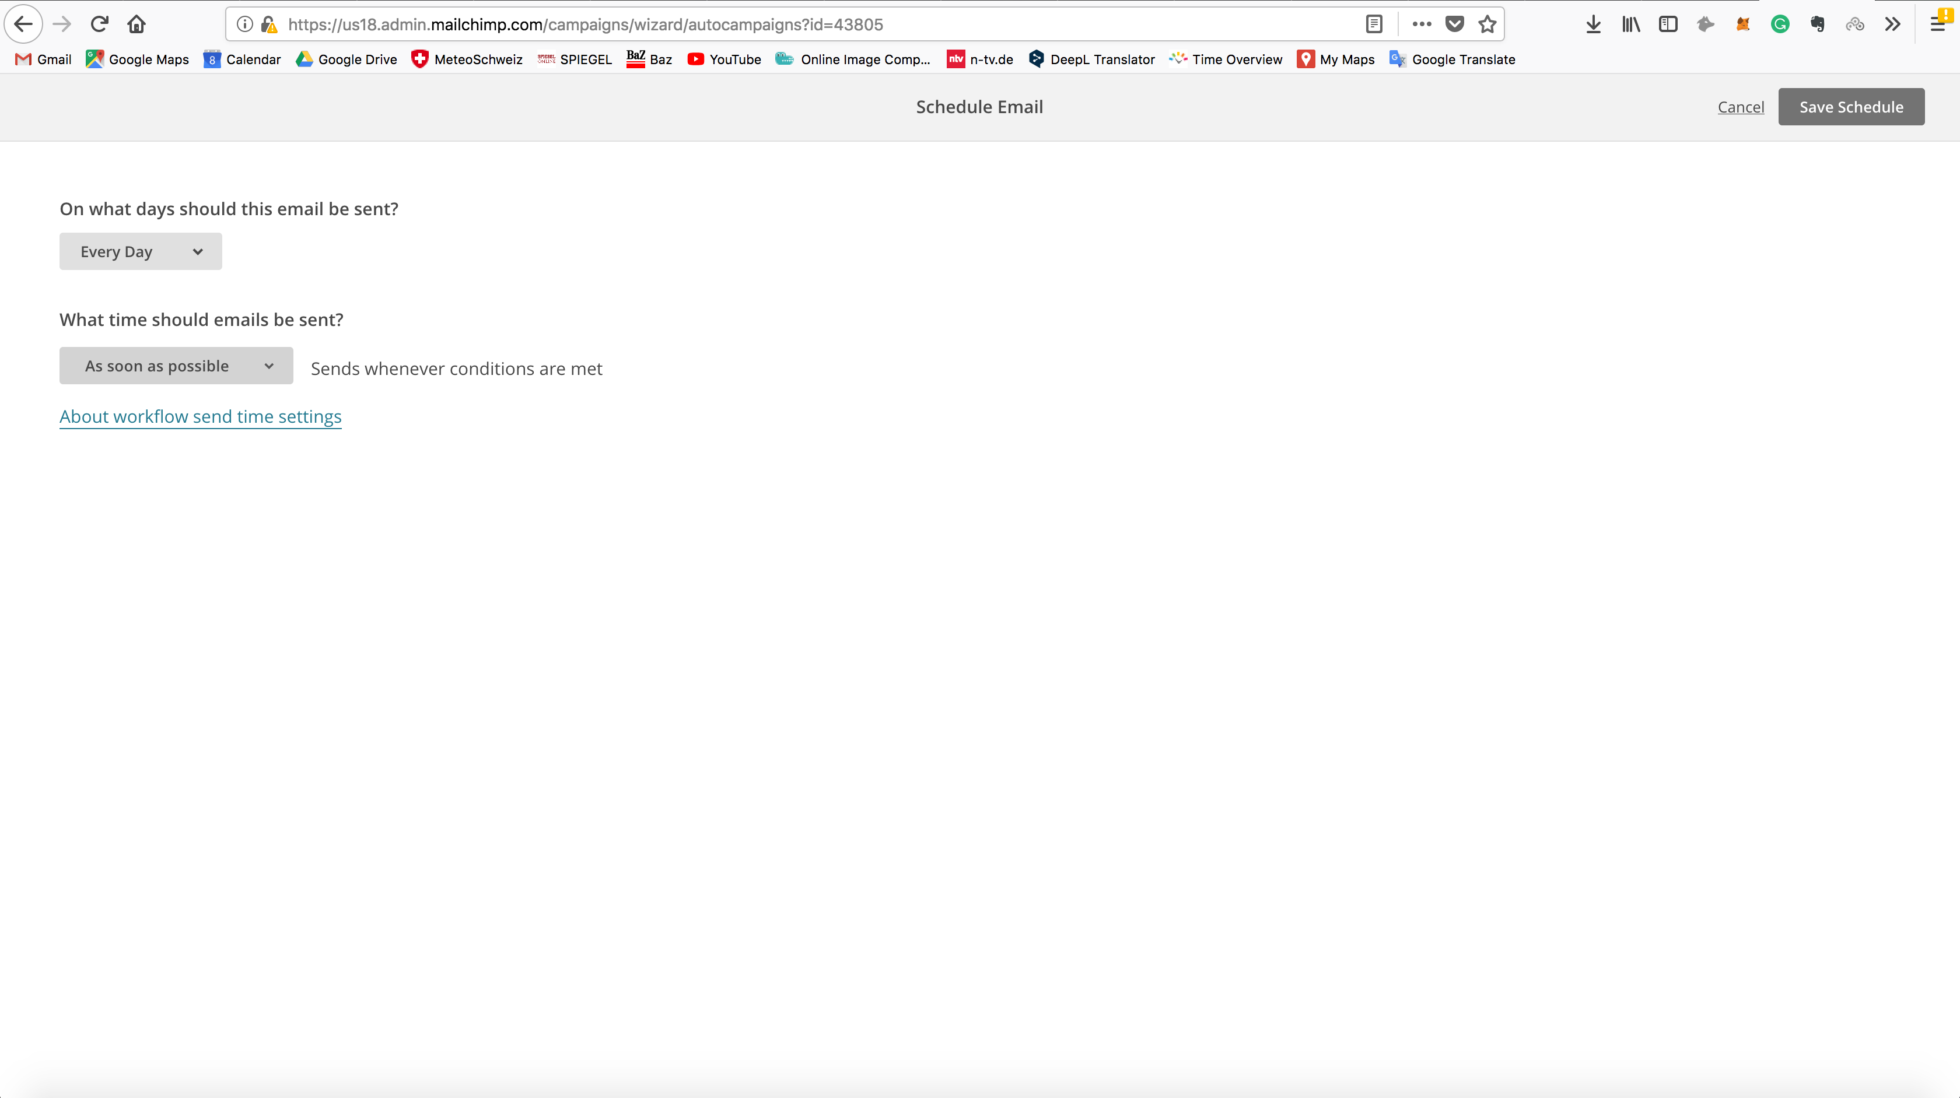Open the Every Day dropdown
Viewport: 1960px width, 1098px height.
[x=141, y=252]
